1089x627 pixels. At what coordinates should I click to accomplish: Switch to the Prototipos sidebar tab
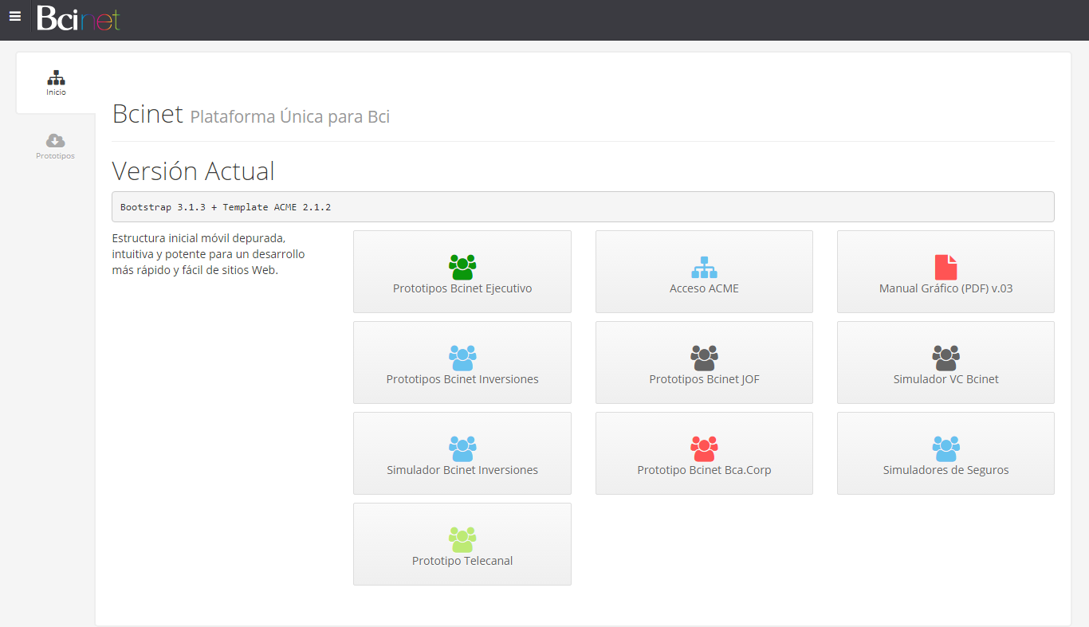(x=55, y=147)
